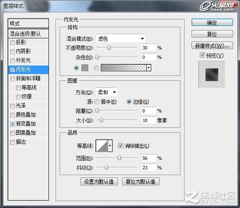The height and width of the screenshot is (208, 240).
Task: Select 斜面和浮雕 bevel and emboss item
Action: point(28,79)
